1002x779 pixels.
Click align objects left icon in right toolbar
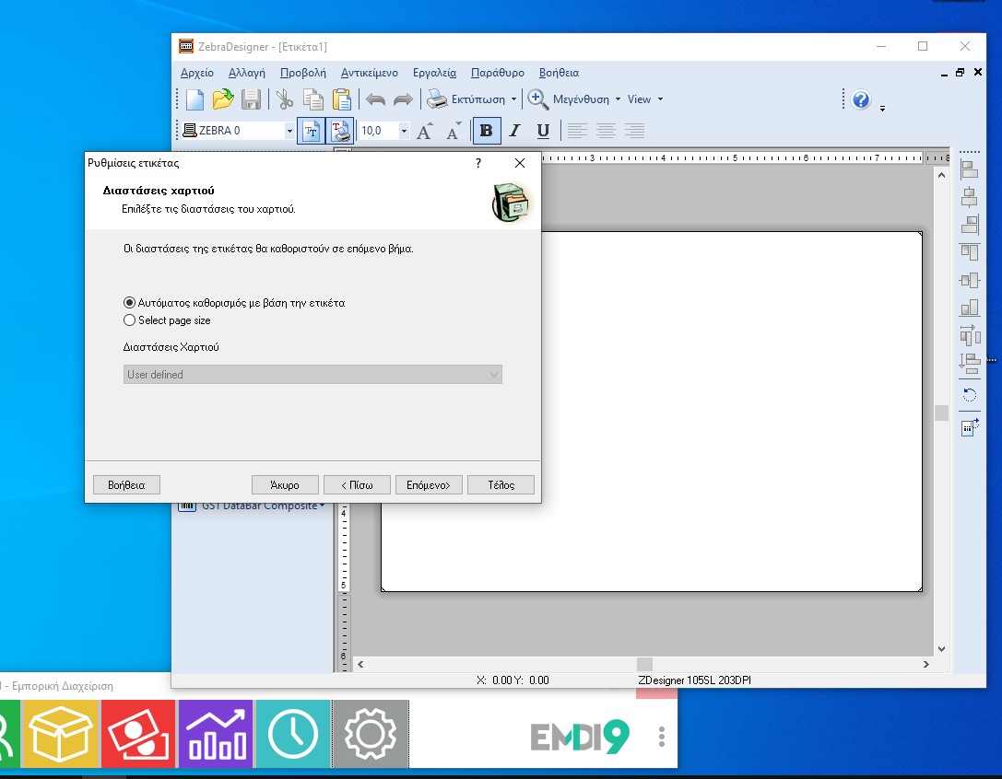point(970,169)
